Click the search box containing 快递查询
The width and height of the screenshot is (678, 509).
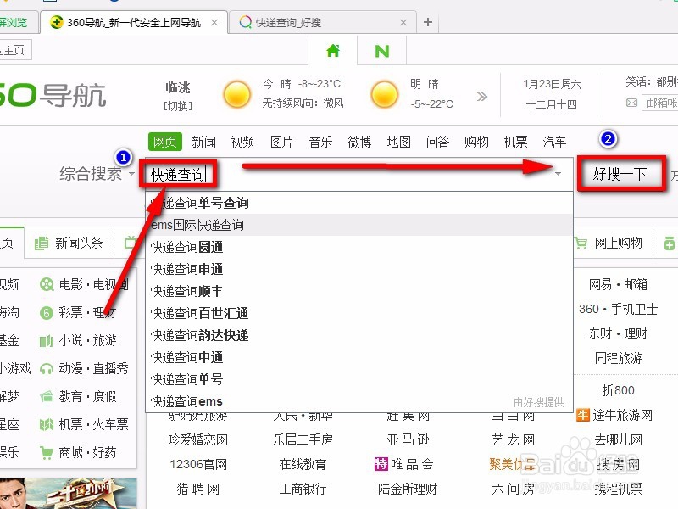358,175
